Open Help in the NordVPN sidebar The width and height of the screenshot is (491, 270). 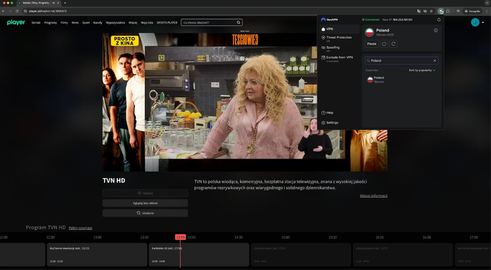pos(327,112)
